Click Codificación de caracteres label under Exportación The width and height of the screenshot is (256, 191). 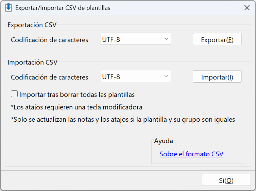click(x=50, y=40)
